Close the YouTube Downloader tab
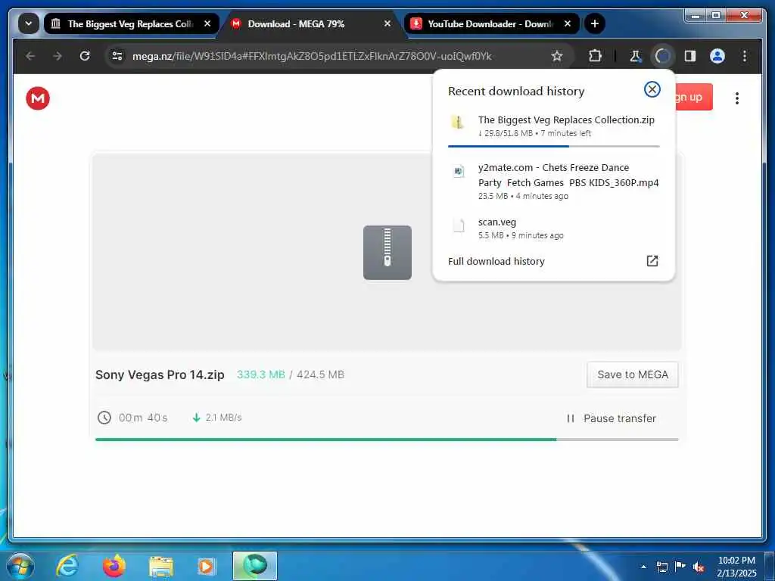 pos(568,23)
